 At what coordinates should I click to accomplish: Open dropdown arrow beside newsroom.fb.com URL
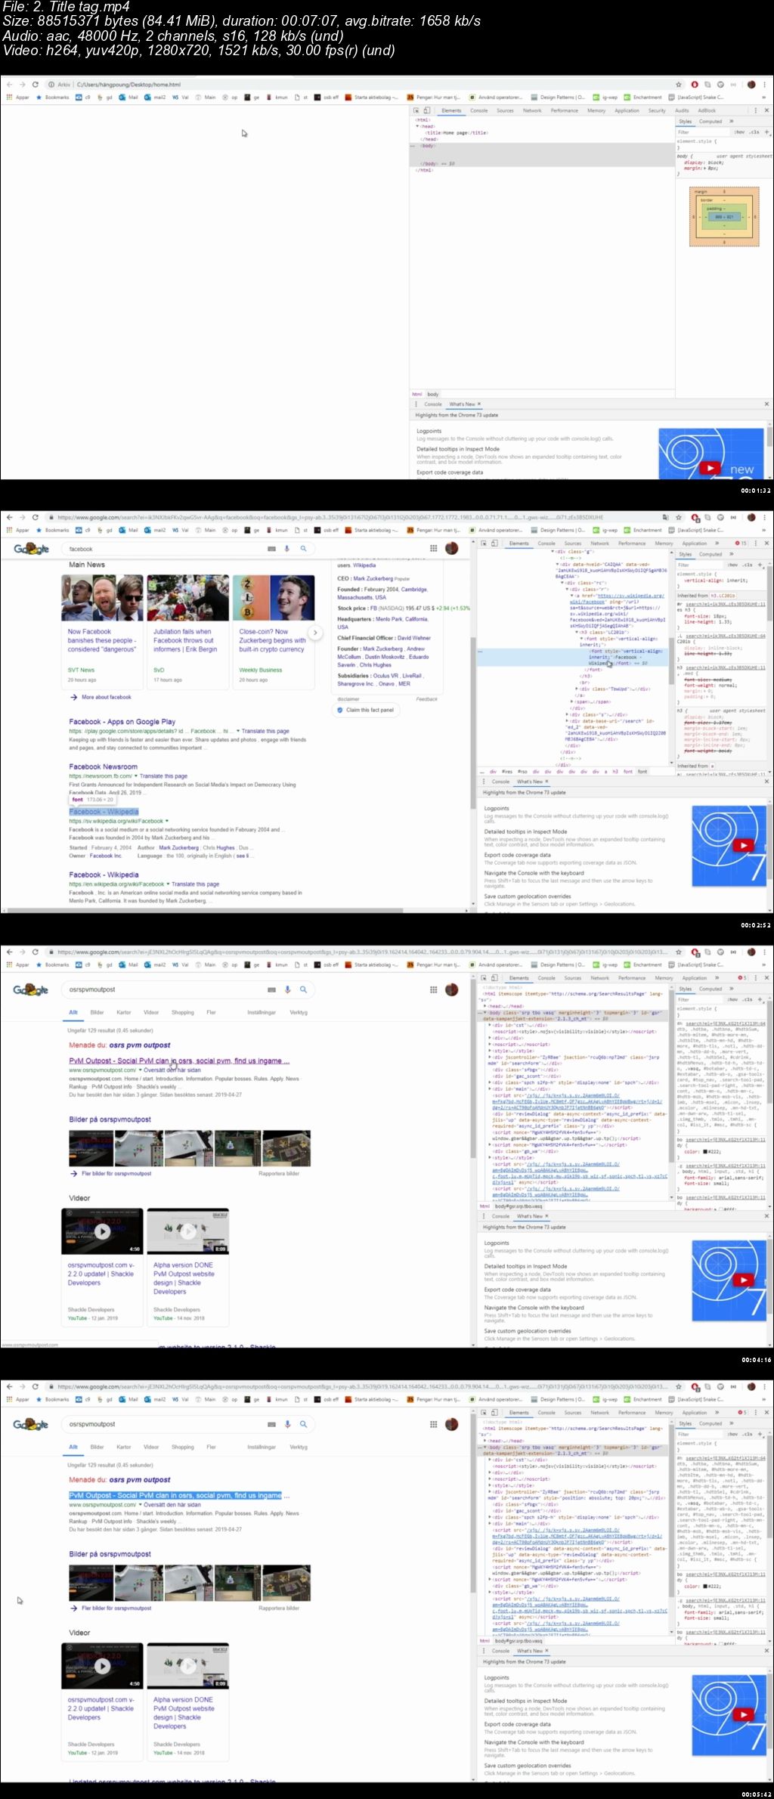tap(136, 776)
